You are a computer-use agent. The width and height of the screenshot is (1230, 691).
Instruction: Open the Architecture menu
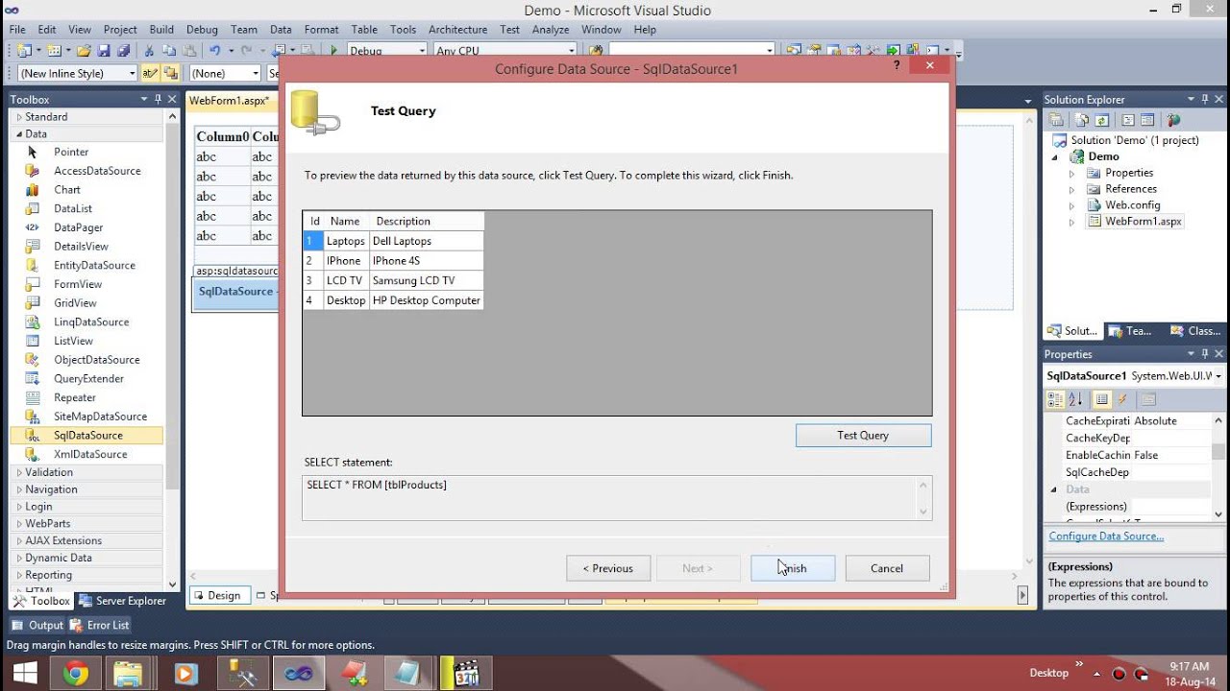point(457,30)
